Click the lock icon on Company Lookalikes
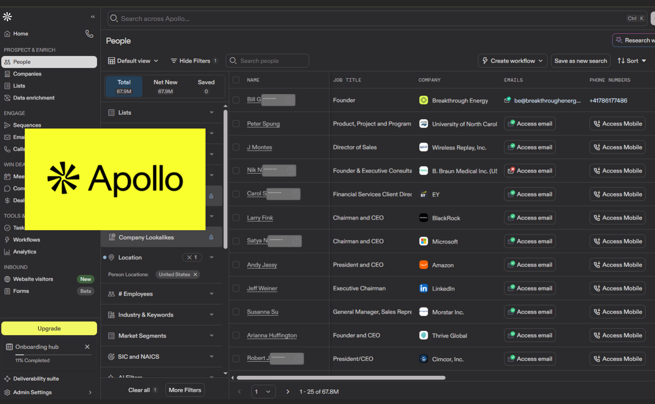Screen dimensions: 655x404 [211, 237]
